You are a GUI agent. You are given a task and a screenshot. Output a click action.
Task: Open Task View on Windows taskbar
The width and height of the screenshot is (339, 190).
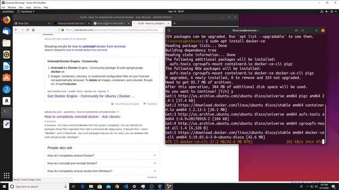pyautogui.click(x=74, y=186)
